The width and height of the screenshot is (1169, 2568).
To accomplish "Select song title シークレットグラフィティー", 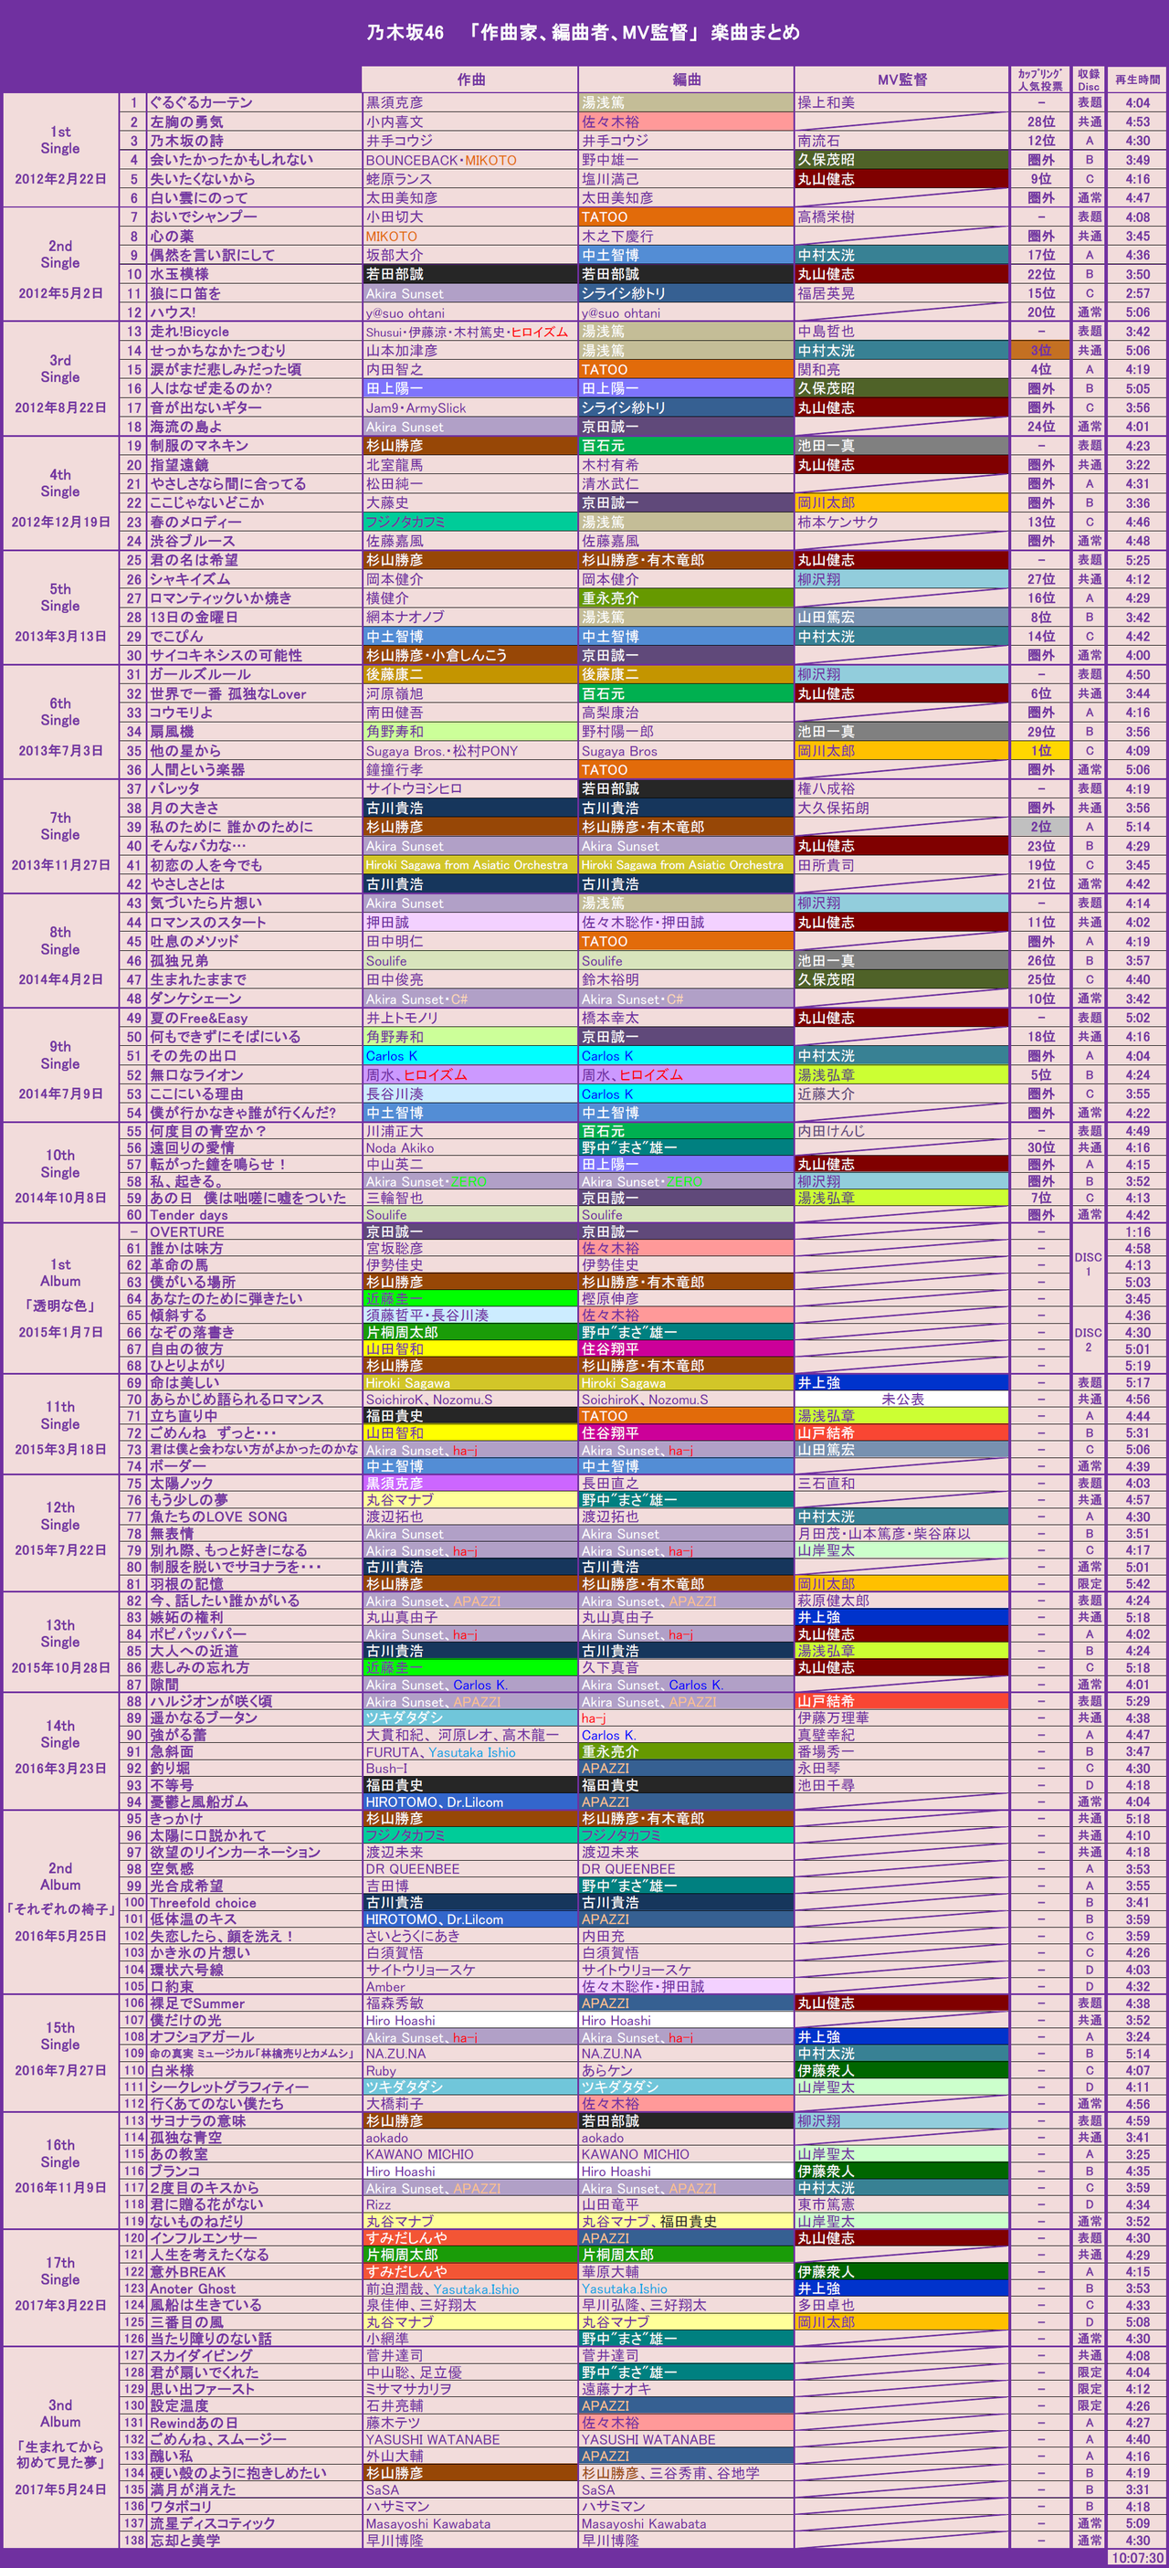I will (x=228, y=2087).
